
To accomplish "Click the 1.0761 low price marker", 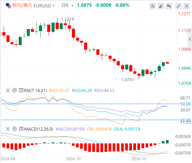I will [x=128, y=80].
